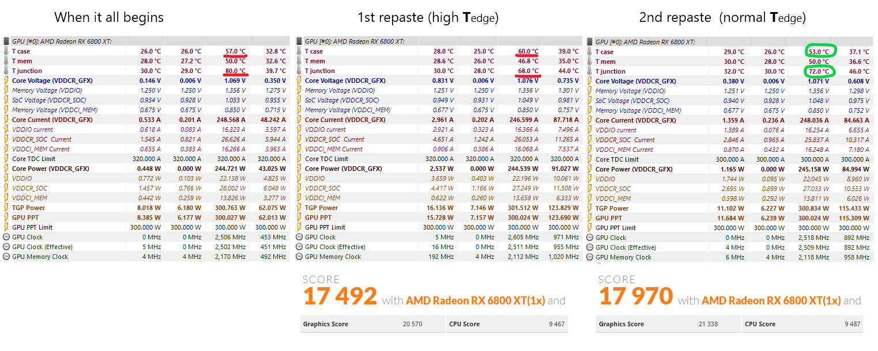
Task: Click GPU Clock clock icon in 1st repaste panel
Action: tap(299, 237)
